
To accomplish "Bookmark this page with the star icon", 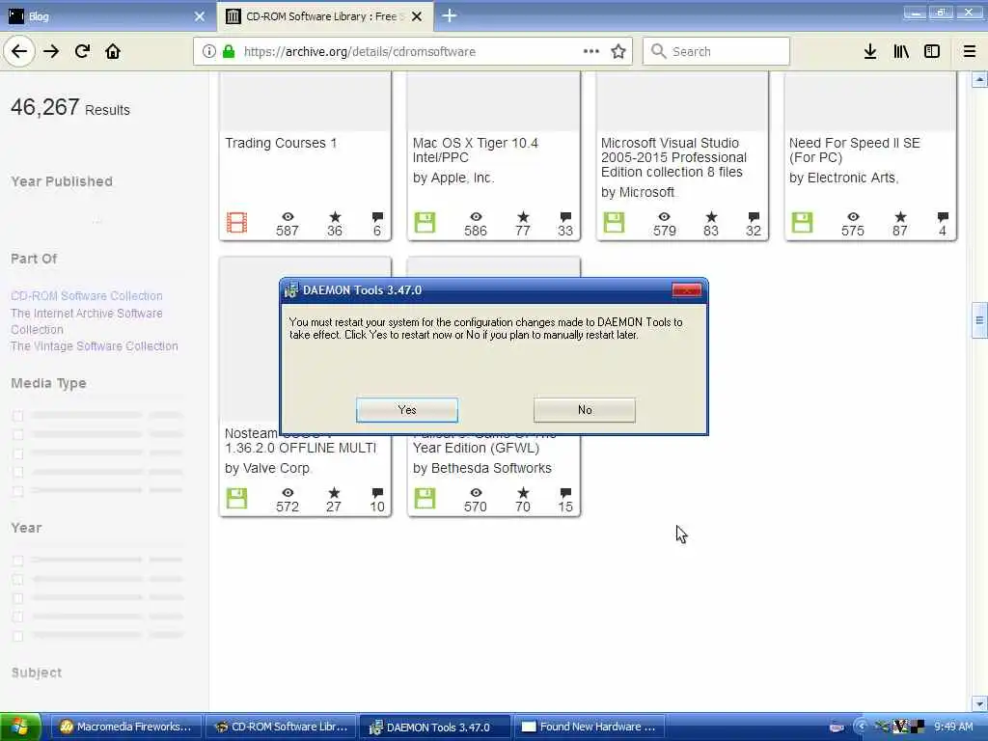I will click(x=618, y=52).
